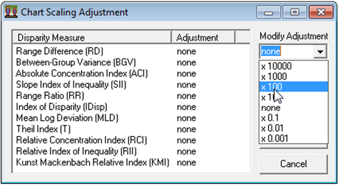Click the app icon in title bar
This screenshot has height=185, width=339.
11,12
